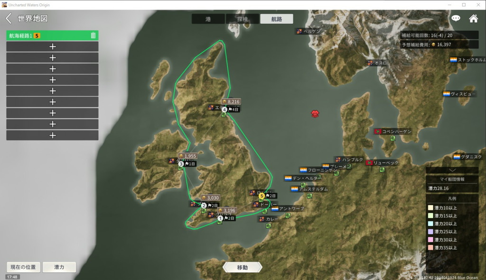The width and height of the screenshot is (486, 280).
Task: Select the flag icon next to ヴィスビュー
Action: point(446,94)
